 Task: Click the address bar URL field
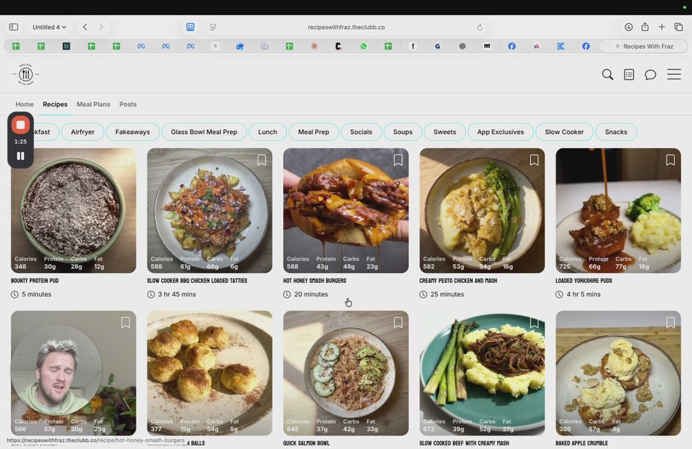(346, 27)
